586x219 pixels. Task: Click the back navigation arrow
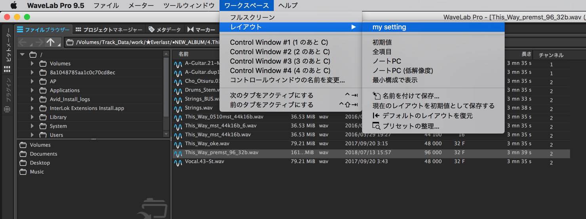coord(23,42)
